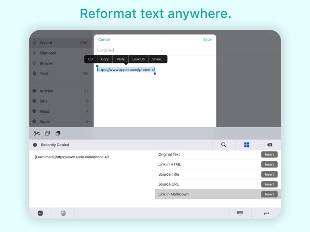Screen dimensions: 310x232
Task: Open the Articles list in sidebar
Action: pyautogui.click(x=60, y=91)
